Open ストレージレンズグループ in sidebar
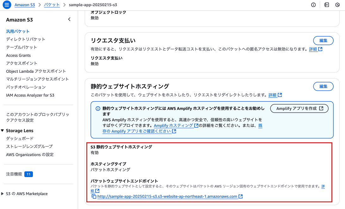The width and height of the screenshot is (345, 209). [29, 146]
